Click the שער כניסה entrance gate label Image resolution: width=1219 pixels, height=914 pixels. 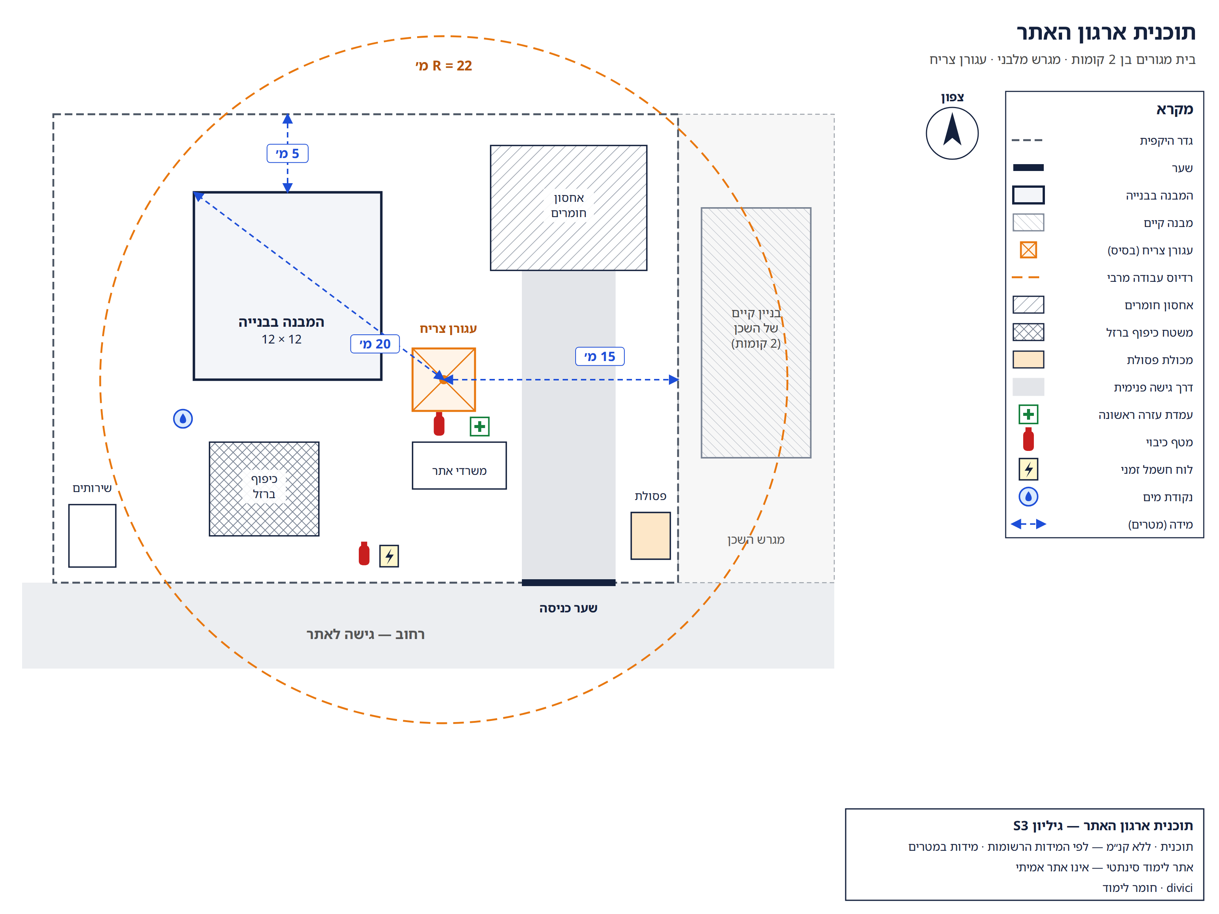568,608
